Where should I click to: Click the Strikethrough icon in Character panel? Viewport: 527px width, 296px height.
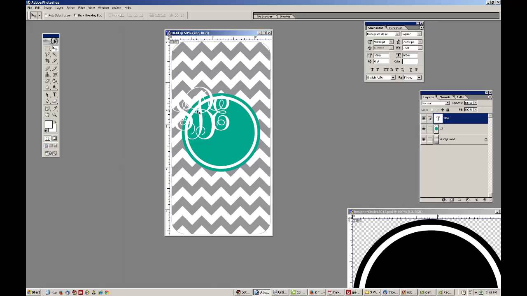(x=416, y=69)
